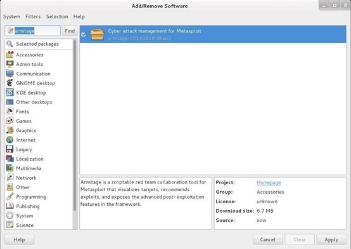Click the Communication category icon
351x249 pixels.
(x=10, y=74)
